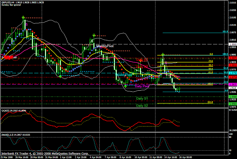Select the red "sell" ellipse marker
The width and height of the screenshot is (237, 159).
(16, 58)
